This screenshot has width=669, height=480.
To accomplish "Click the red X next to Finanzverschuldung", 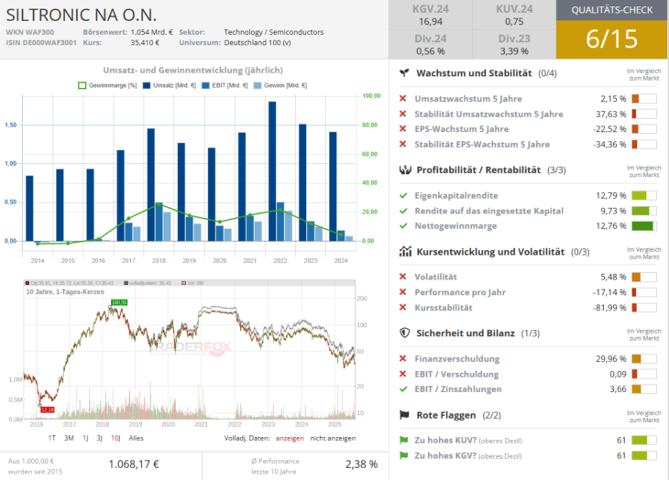I will pyautogui.click(x=402, y=358).
